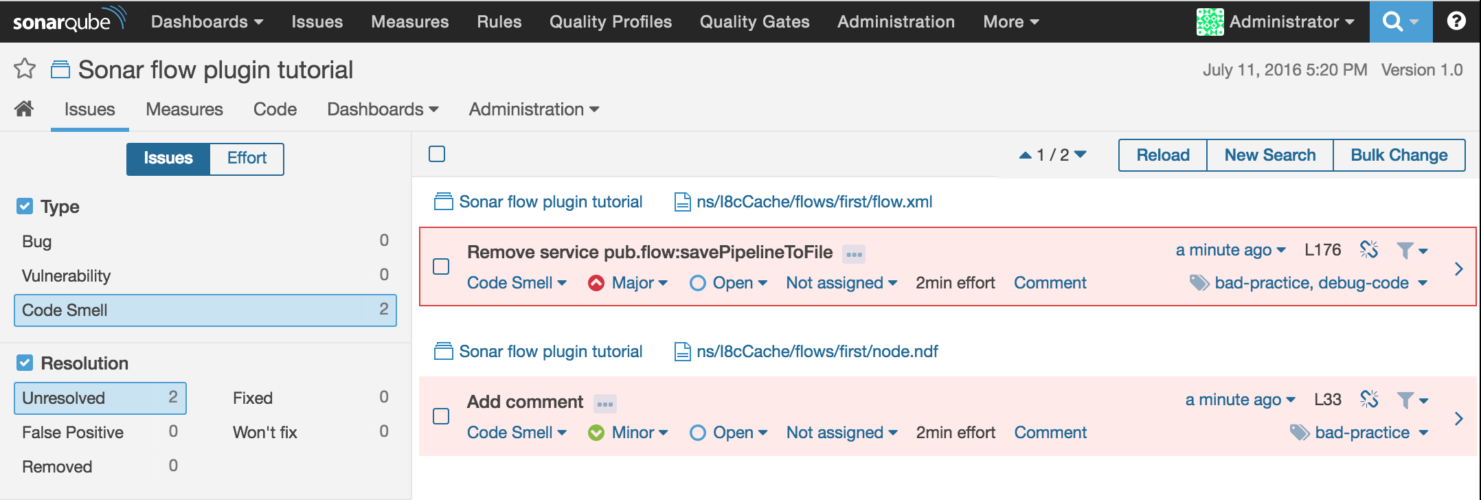Screen dimensions: 1481x500
Task: Switch facet display to Effort
Action: tap(247, 159)
